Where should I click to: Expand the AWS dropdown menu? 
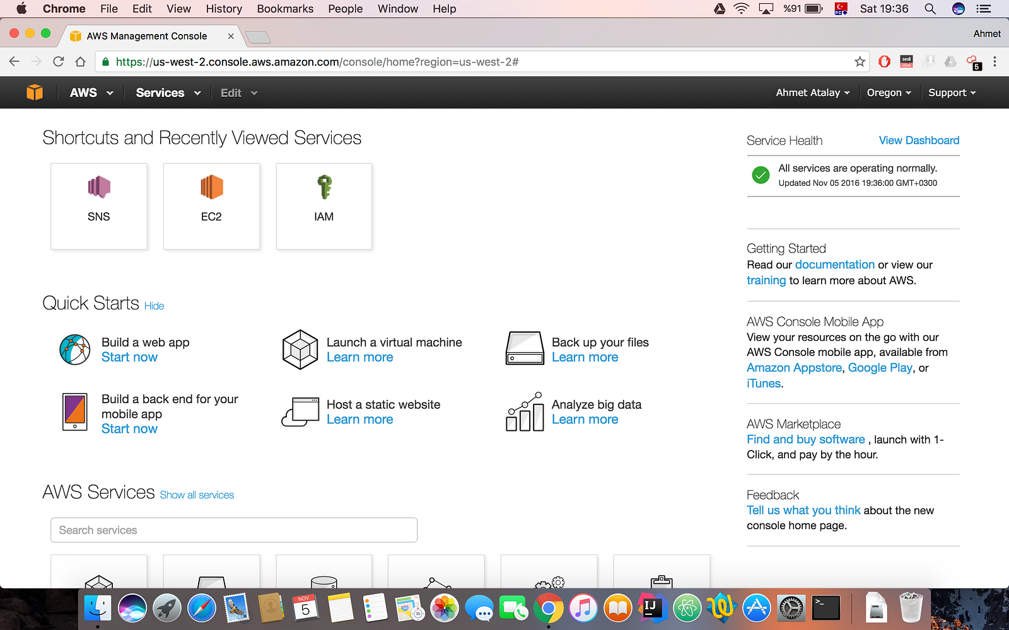point(91,93)
